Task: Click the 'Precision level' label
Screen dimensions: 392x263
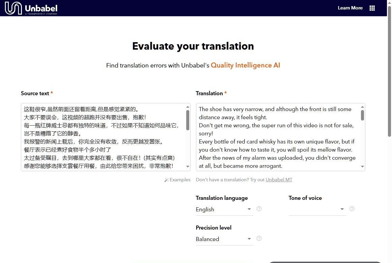Action: click(x=214, y=228)
